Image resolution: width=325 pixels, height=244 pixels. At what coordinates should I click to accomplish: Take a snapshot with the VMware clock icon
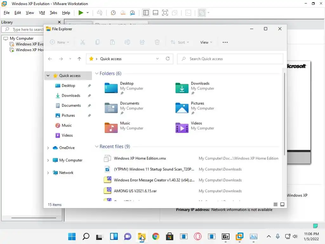pos(113,13)
